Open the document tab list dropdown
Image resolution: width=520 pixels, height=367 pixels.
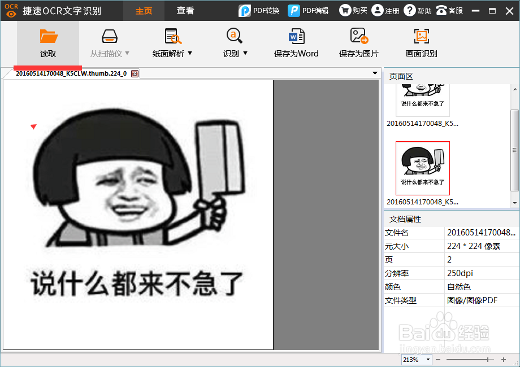(x=375, y=73)
